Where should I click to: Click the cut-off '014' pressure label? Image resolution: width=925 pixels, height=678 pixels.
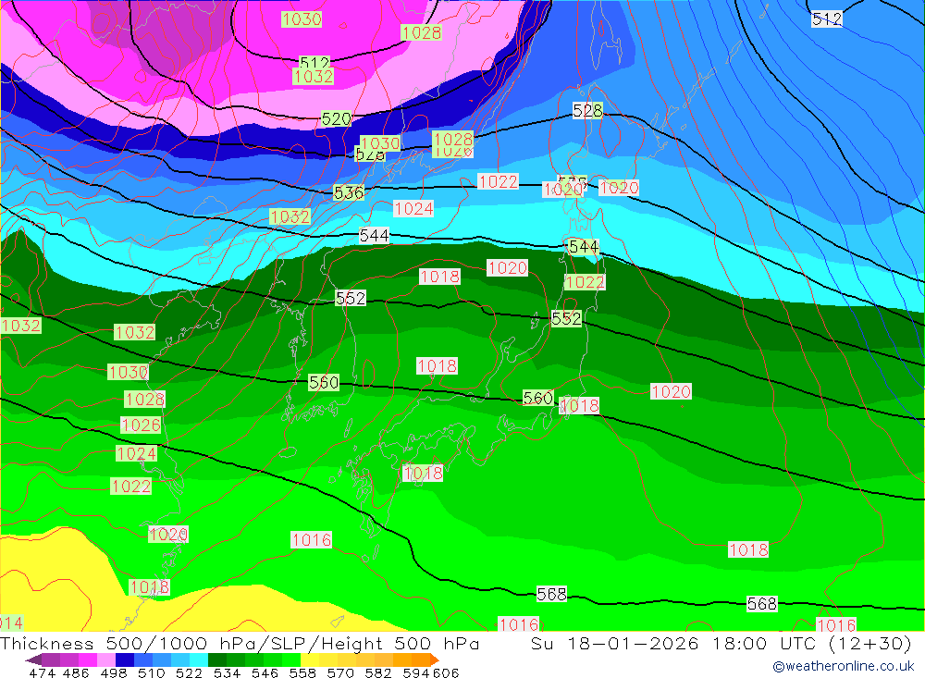click(x=11, y=623)
